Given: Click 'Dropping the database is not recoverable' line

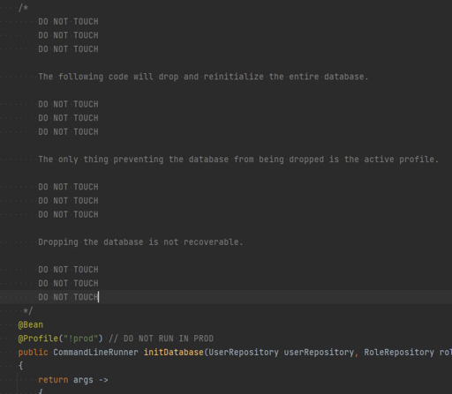Looking at the screenshot, I should [140, 242].
